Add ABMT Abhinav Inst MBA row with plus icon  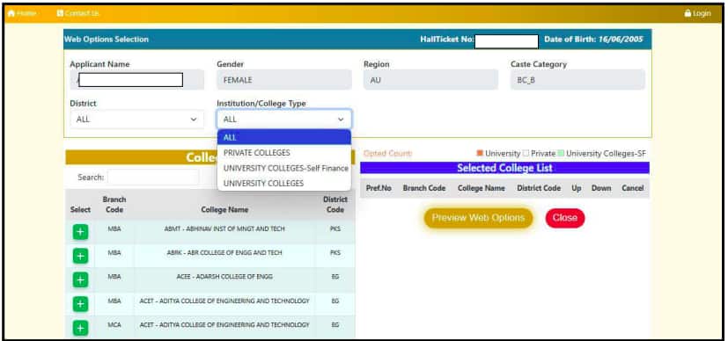[x=80, y=232]
